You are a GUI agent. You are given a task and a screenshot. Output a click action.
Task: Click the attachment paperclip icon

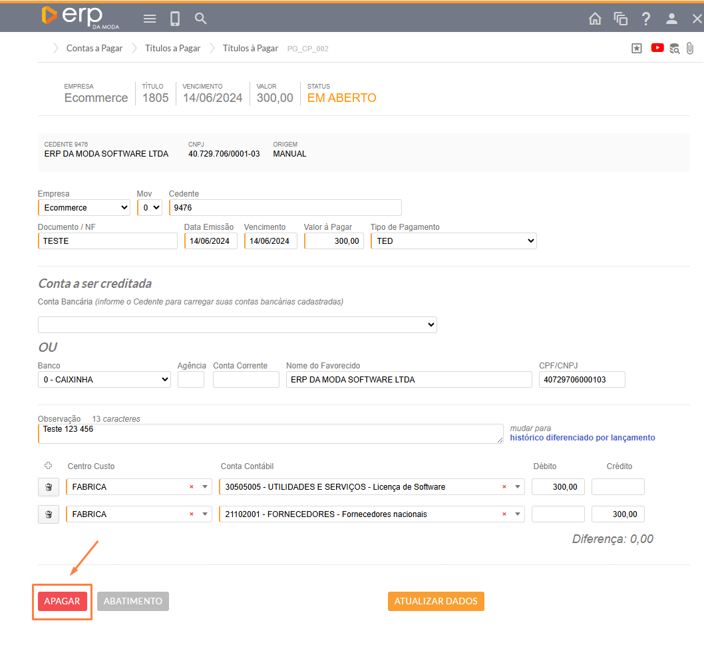[690, 48]
